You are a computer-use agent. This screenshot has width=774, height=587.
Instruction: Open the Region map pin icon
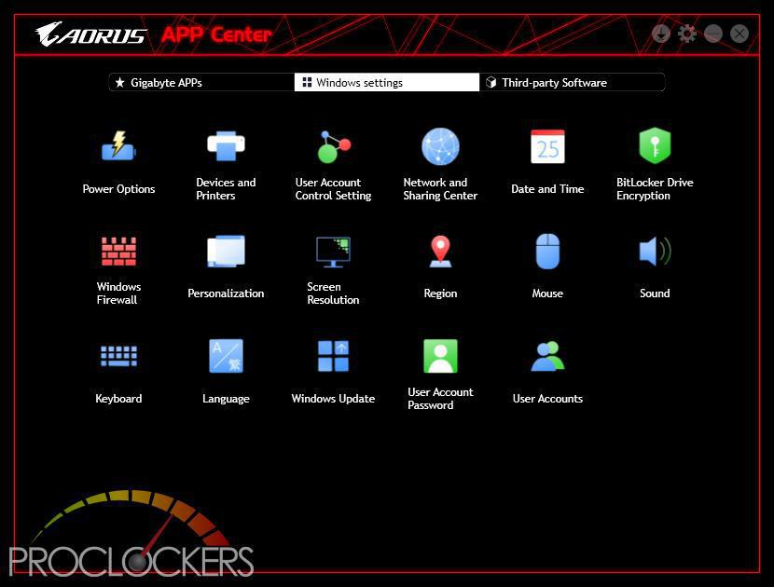coord(440,251)
